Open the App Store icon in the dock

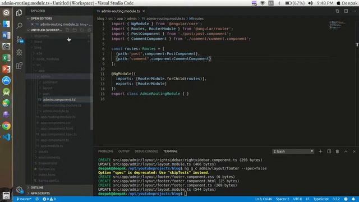(6, 80)
